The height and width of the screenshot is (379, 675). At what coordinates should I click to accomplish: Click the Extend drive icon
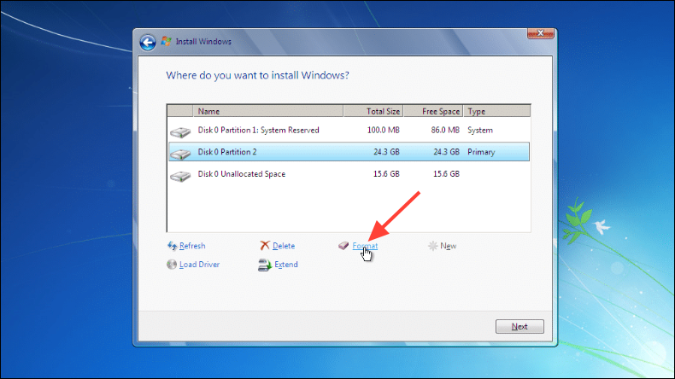[x=265, y=265]
